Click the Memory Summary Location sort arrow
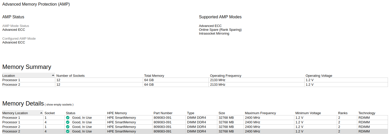390x134 pixels. (x=53, y=75)
